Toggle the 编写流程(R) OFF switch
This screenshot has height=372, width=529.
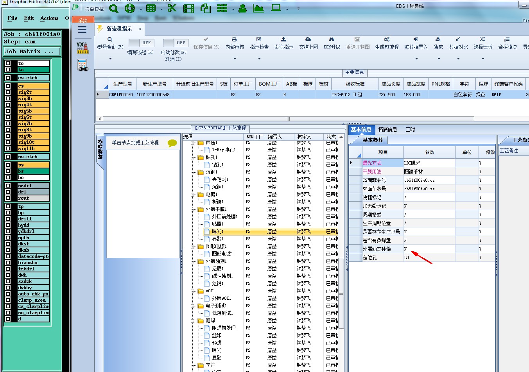point(141,43)
